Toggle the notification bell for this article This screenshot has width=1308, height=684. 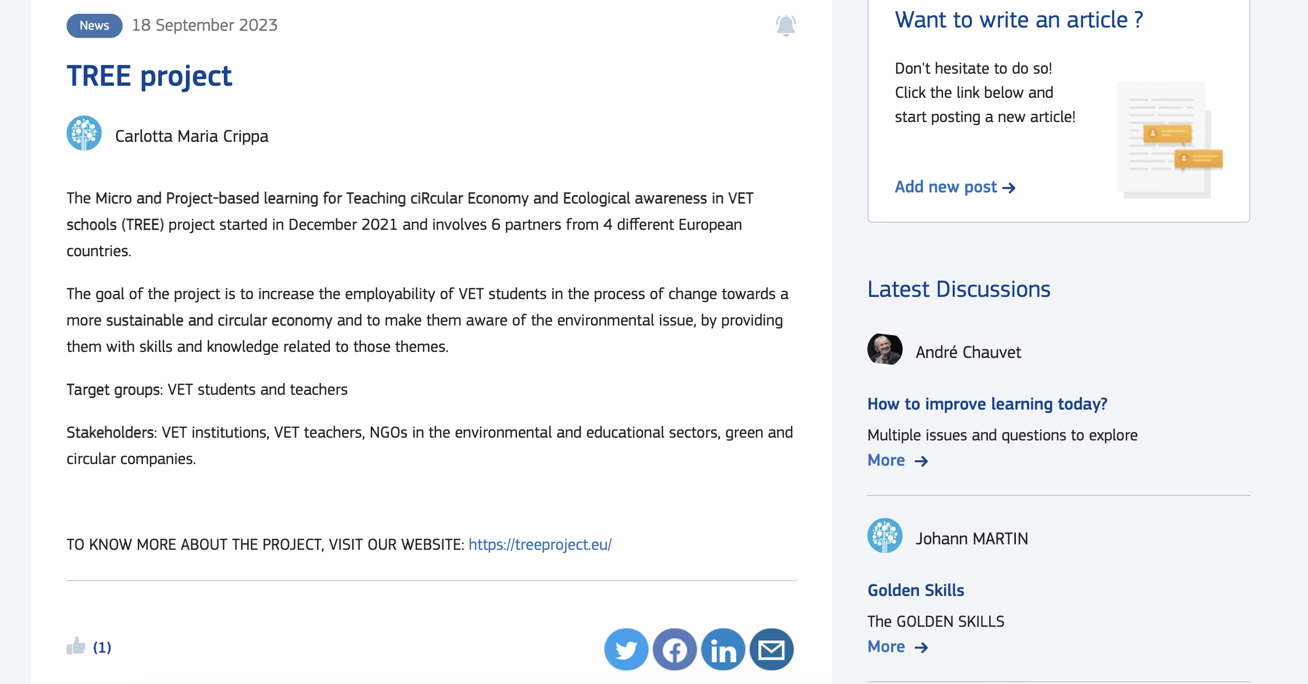(785, 25)
